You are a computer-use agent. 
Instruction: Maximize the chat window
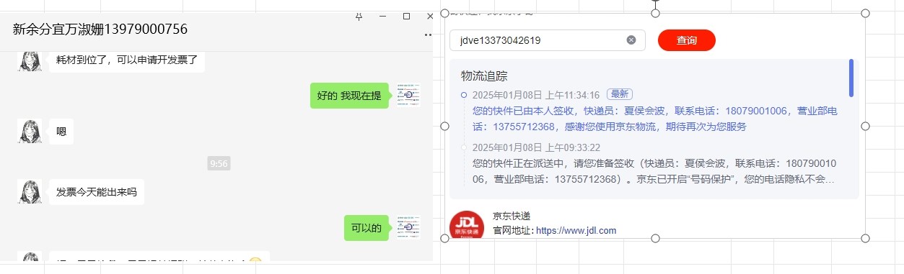pos(406,16)
